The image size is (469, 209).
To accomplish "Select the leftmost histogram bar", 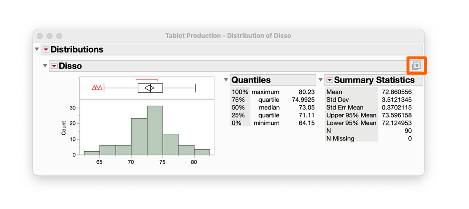I will pos(92,153).
